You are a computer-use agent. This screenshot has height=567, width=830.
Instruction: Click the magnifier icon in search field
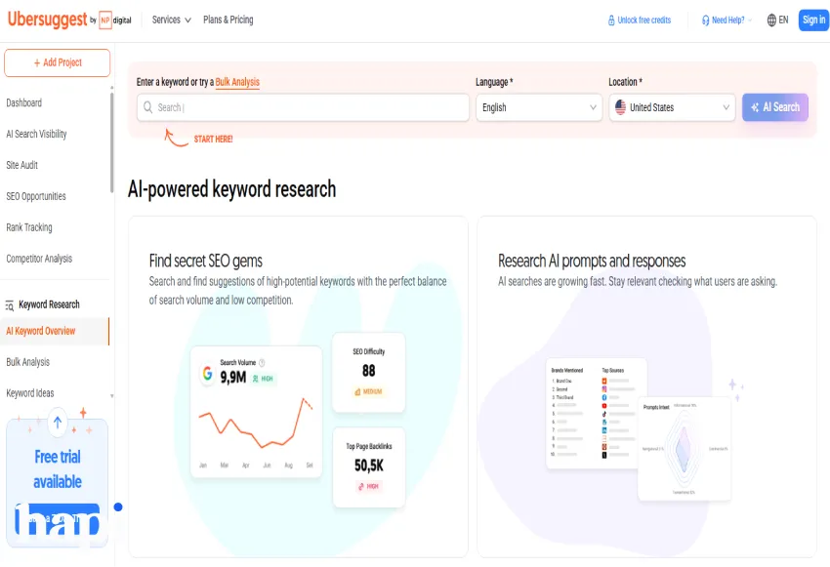click(147, 107)
